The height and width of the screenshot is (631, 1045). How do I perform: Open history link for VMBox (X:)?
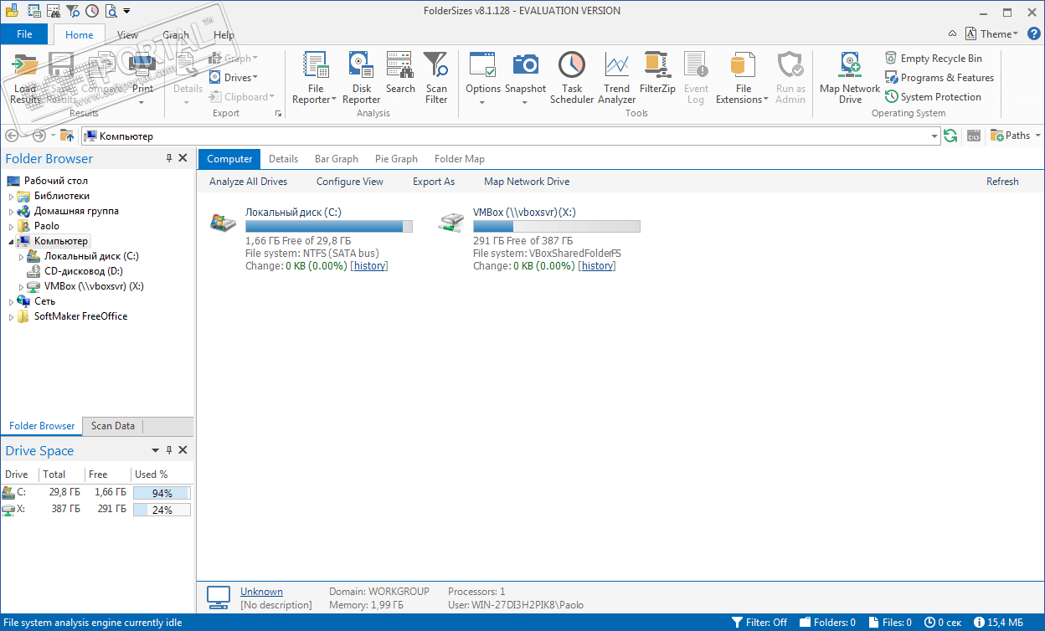tap(597, 266)
